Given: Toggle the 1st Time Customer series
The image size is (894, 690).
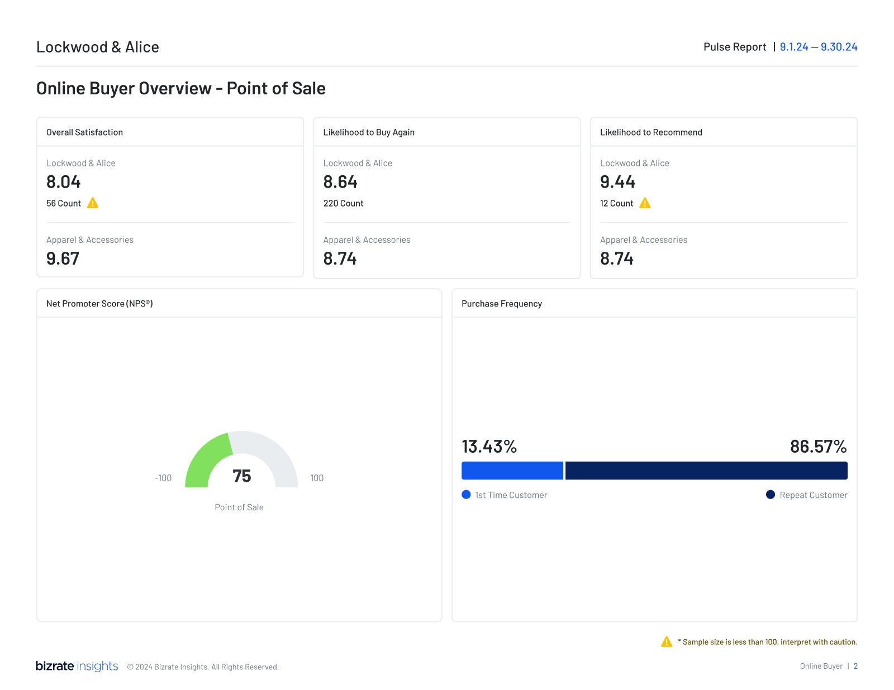Looking at the screenshot, I should (x=511, y=495).
